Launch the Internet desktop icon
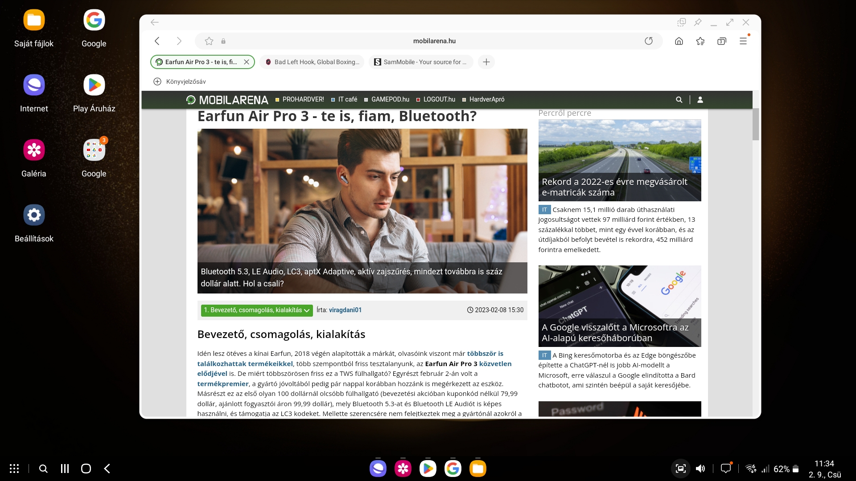Viewport: 856px width, 481px height. (x=34, y=93)
